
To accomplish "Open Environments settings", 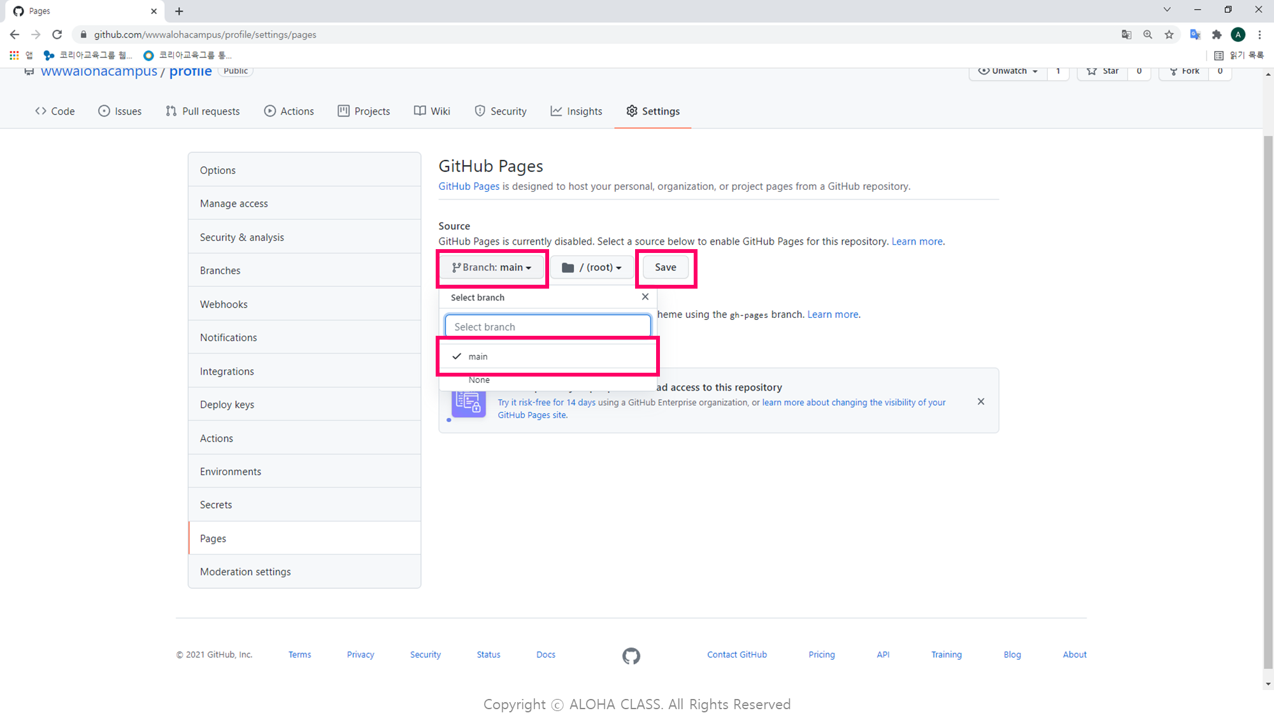I will pyautogui.click(x=304, y=472).
